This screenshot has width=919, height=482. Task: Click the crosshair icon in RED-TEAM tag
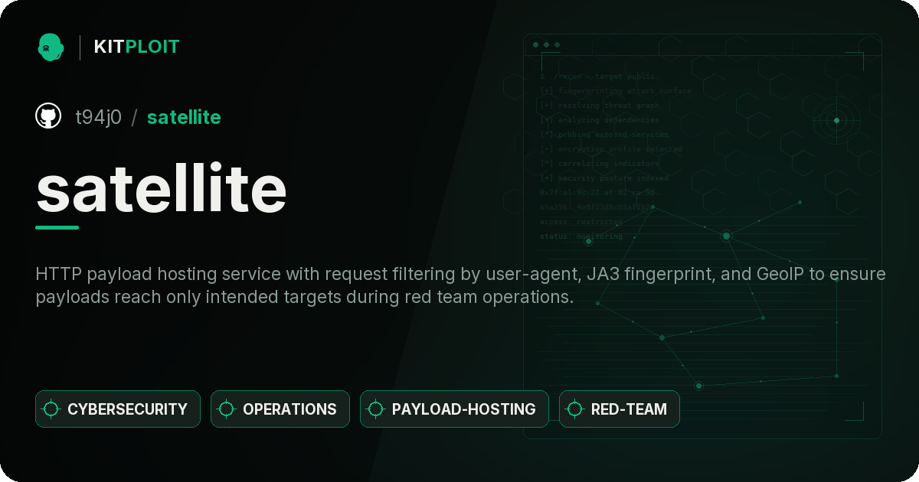point(575,409)
